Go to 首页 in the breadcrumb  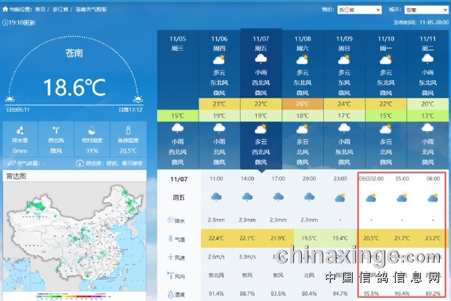click(x=40, y=9)
